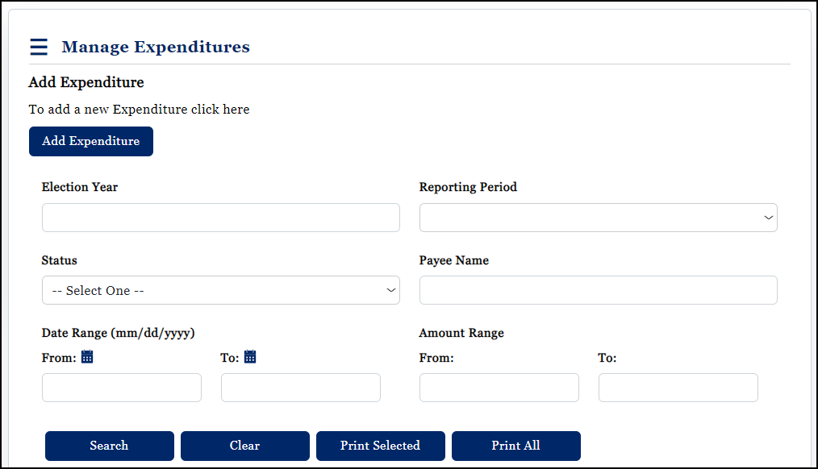Click the Amount Range From field
The width and height of the screenshot is (818, 469).
tap(499, 388)
